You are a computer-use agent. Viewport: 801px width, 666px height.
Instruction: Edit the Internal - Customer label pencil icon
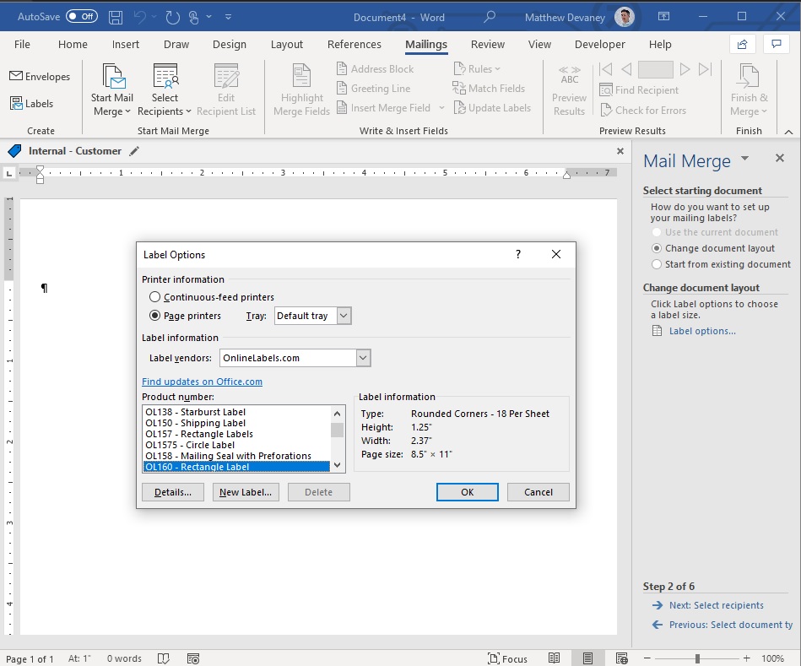[x=134, y=151]
